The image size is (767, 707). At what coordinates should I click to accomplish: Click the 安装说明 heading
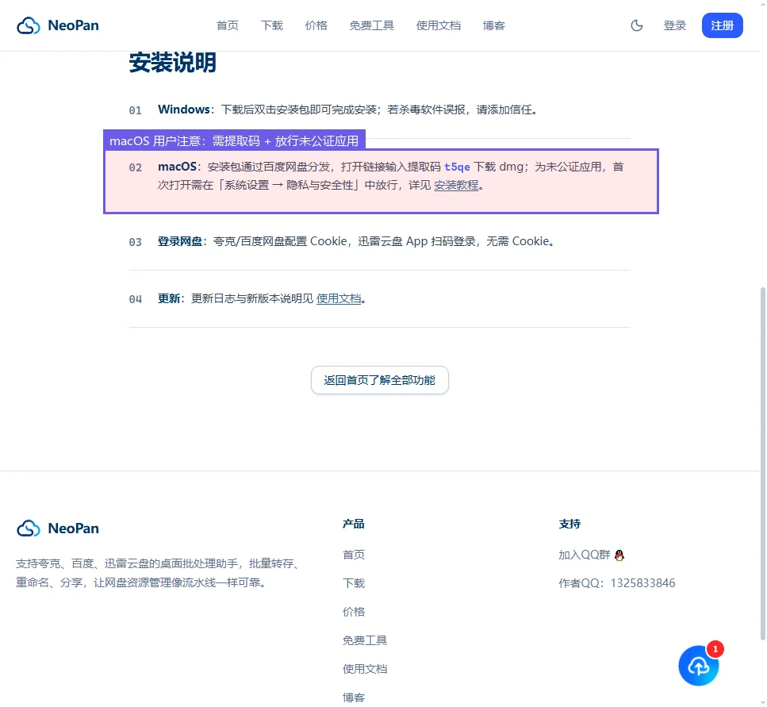coord(172,63)
